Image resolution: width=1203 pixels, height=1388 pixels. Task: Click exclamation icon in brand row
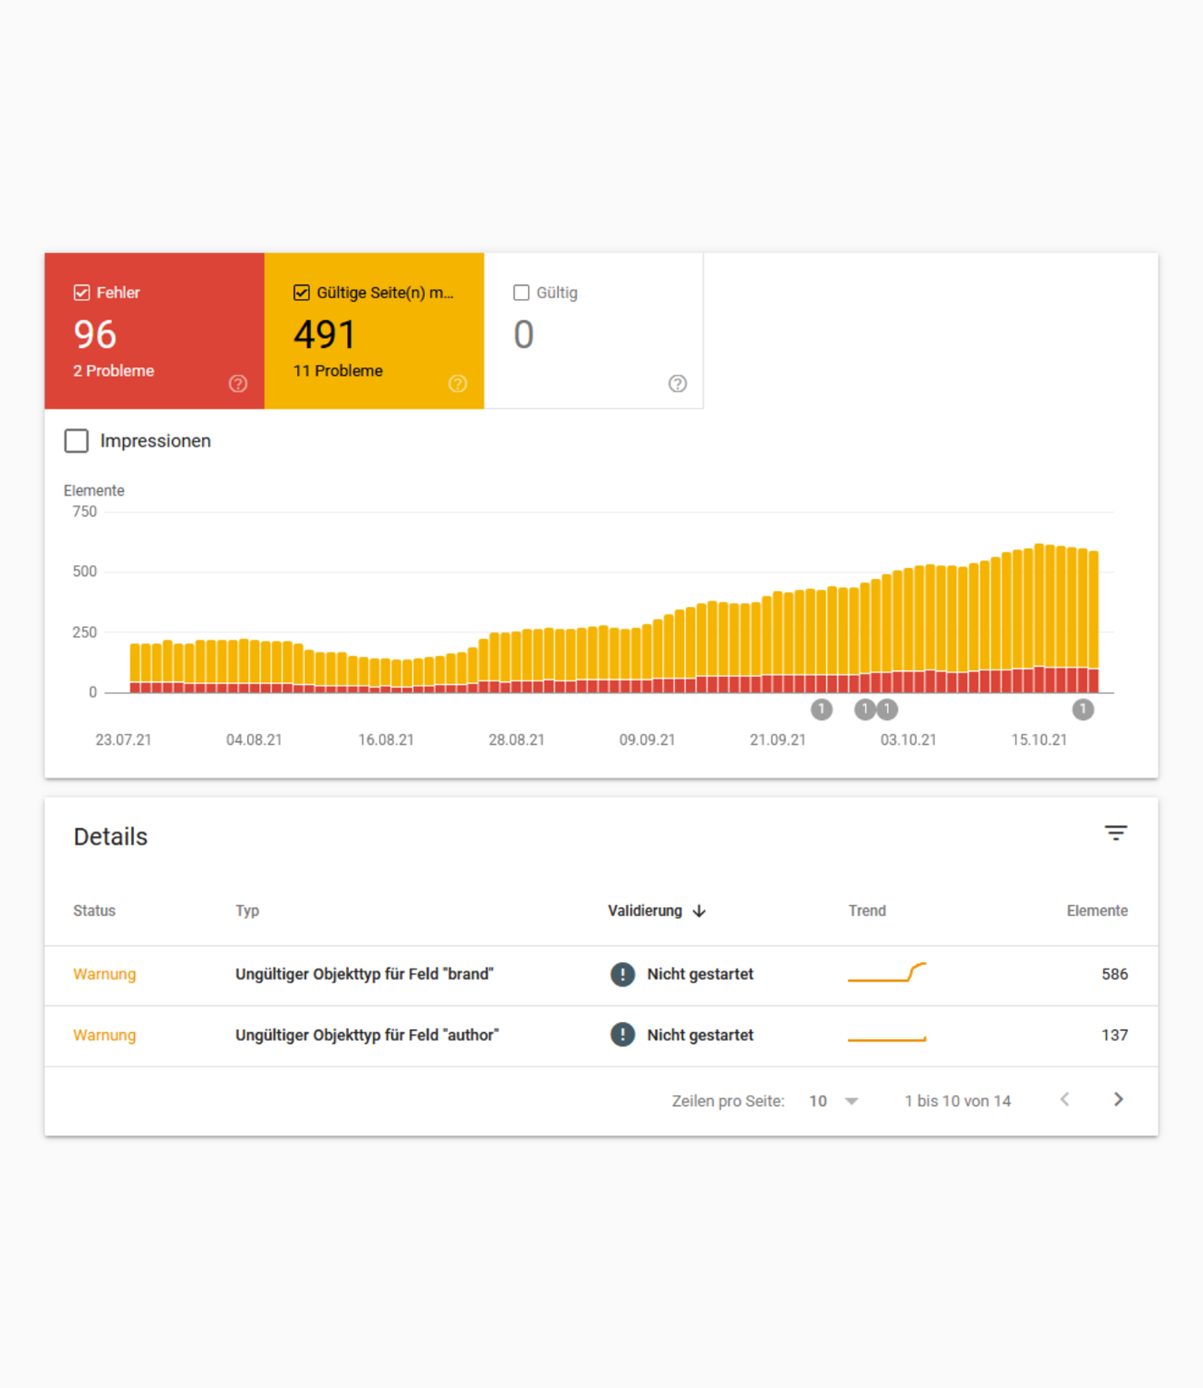pos(622,975)
